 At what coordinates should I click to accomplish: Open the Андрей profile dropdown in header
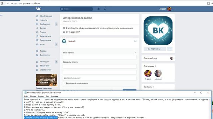(x=166, y=9)
